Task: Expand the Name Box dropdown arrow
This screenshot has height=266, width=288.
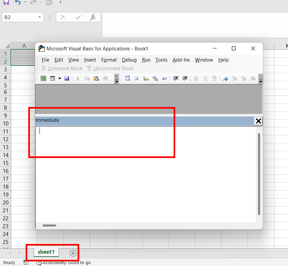Action: click(x=39, y=17)
